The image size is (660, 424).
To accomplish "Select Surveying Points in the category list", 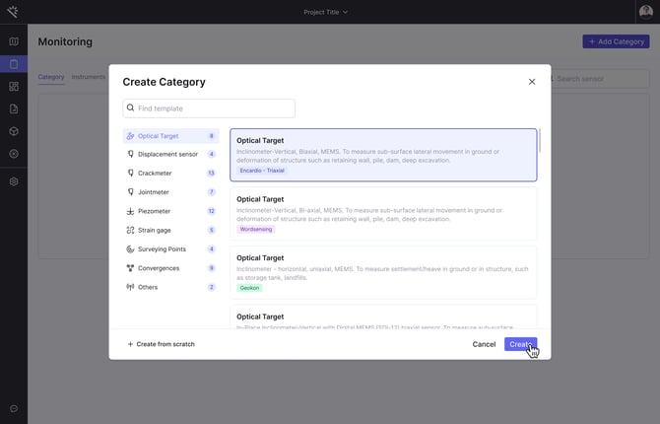I will [x=170, y=249].
